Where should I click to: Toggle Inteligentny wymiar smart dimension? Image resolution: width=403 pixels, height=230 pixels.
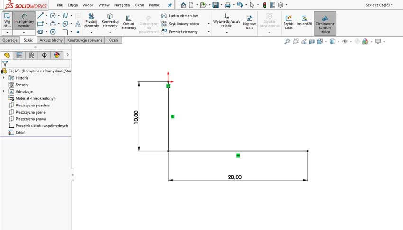[x=24, y=20]
